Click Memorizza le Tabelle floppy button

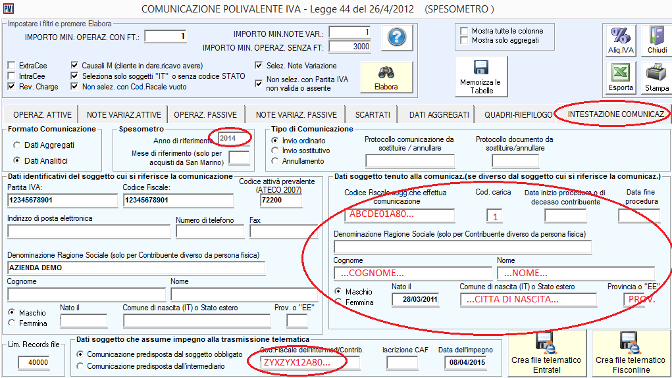481,77
